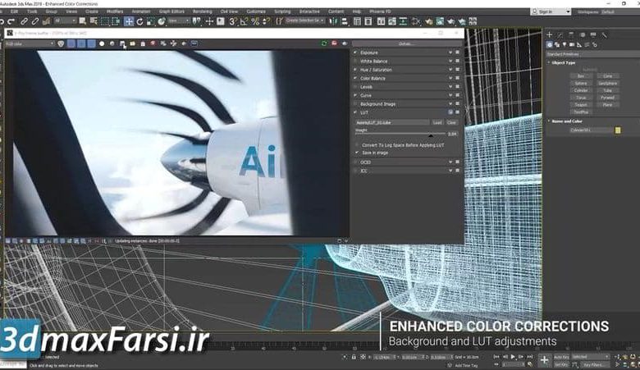Create a Cylinder primitive
640x370 pixels.
[580, 90]
